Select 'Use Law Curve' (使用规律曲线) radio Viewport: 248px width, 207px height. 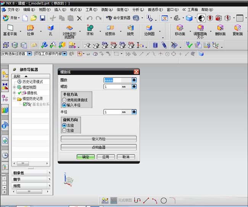pos(64,100)
